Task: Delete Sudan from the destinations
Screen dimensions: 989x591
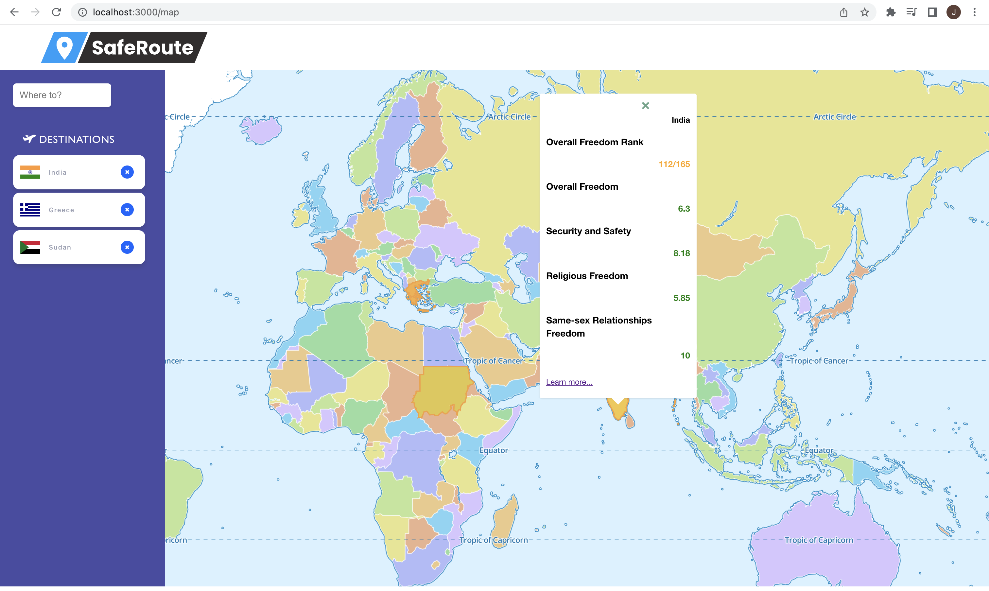Action: (x=127, y=247)
